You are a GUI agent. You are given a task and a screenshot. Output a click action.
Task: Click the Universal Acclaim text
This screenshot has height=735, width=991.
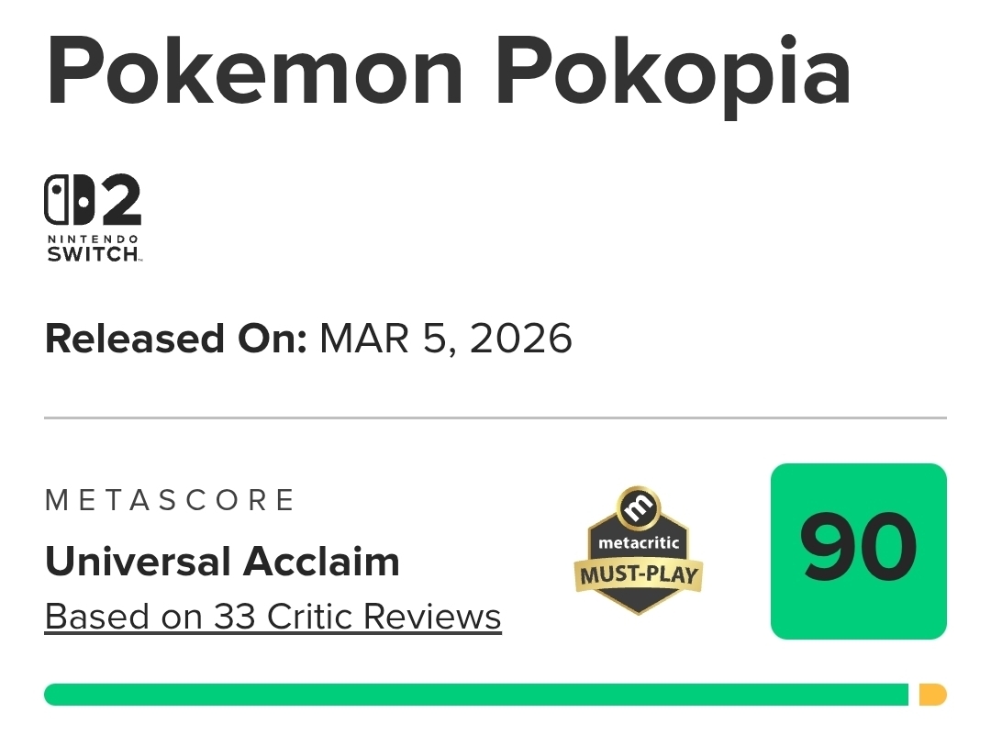(222, 562)
